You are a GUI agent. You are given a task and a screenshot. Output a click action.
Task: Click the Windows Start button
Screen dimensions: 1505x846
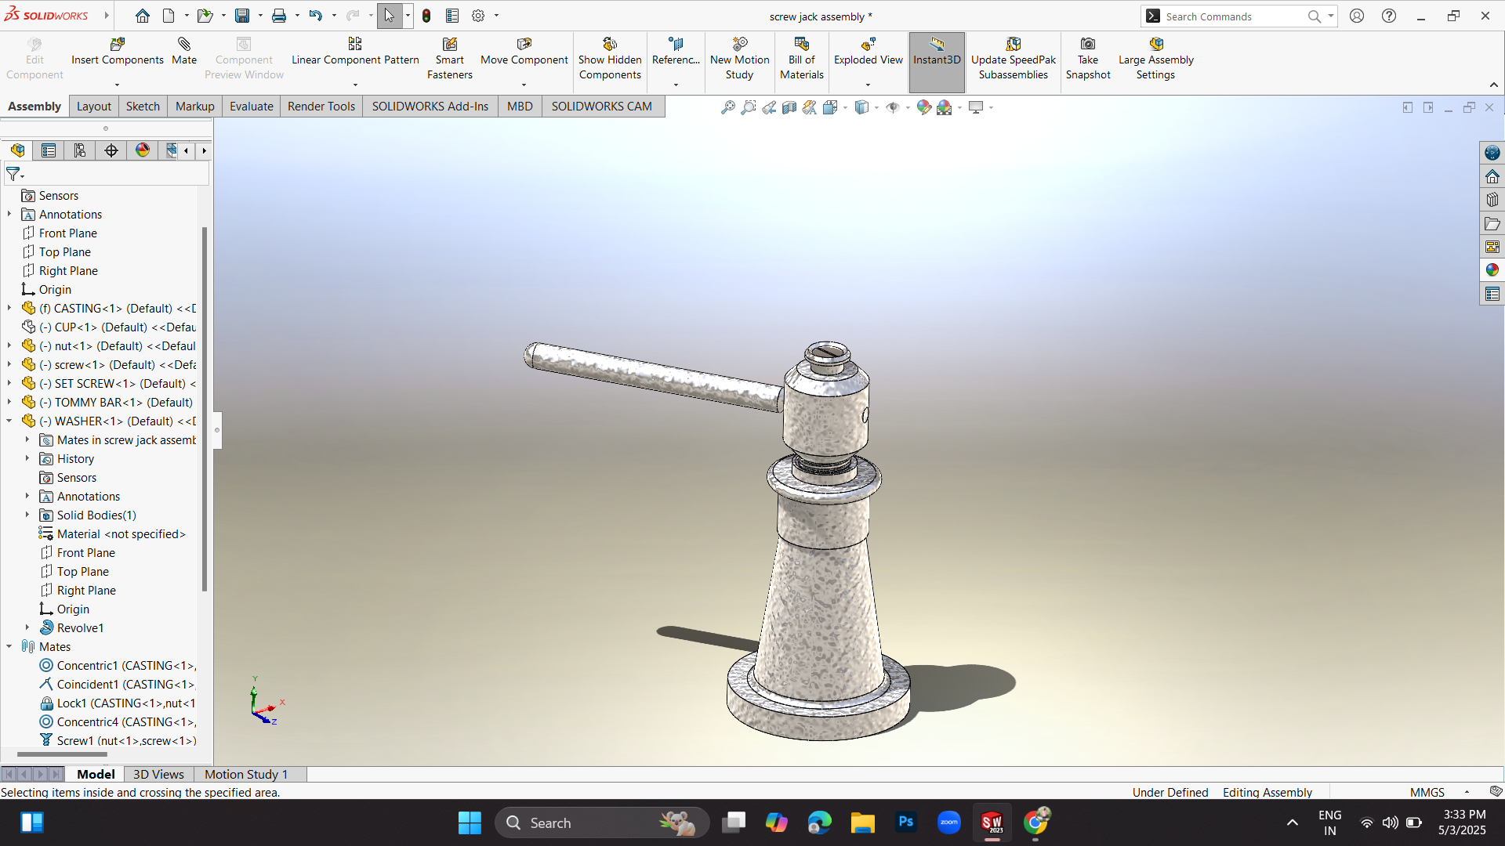tap(470, 822)
